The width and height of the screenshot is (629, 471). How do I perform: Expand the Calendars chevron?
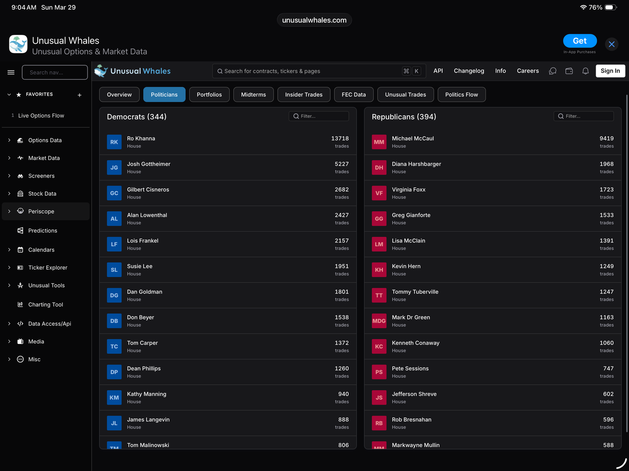point(9,250)
